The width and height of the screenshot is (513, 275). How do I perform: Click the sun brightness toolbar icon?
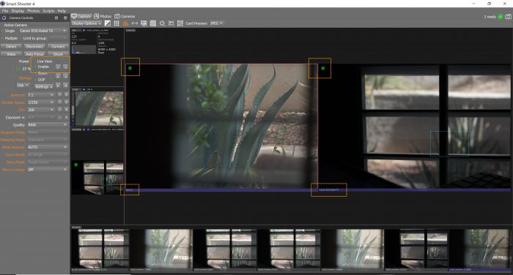[x=162, y=23]
